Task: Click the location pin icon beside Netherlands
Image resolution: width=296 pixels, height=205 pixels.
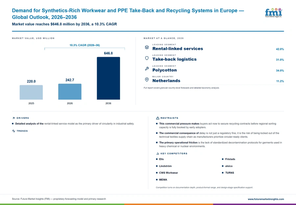Action: (147, 79)
